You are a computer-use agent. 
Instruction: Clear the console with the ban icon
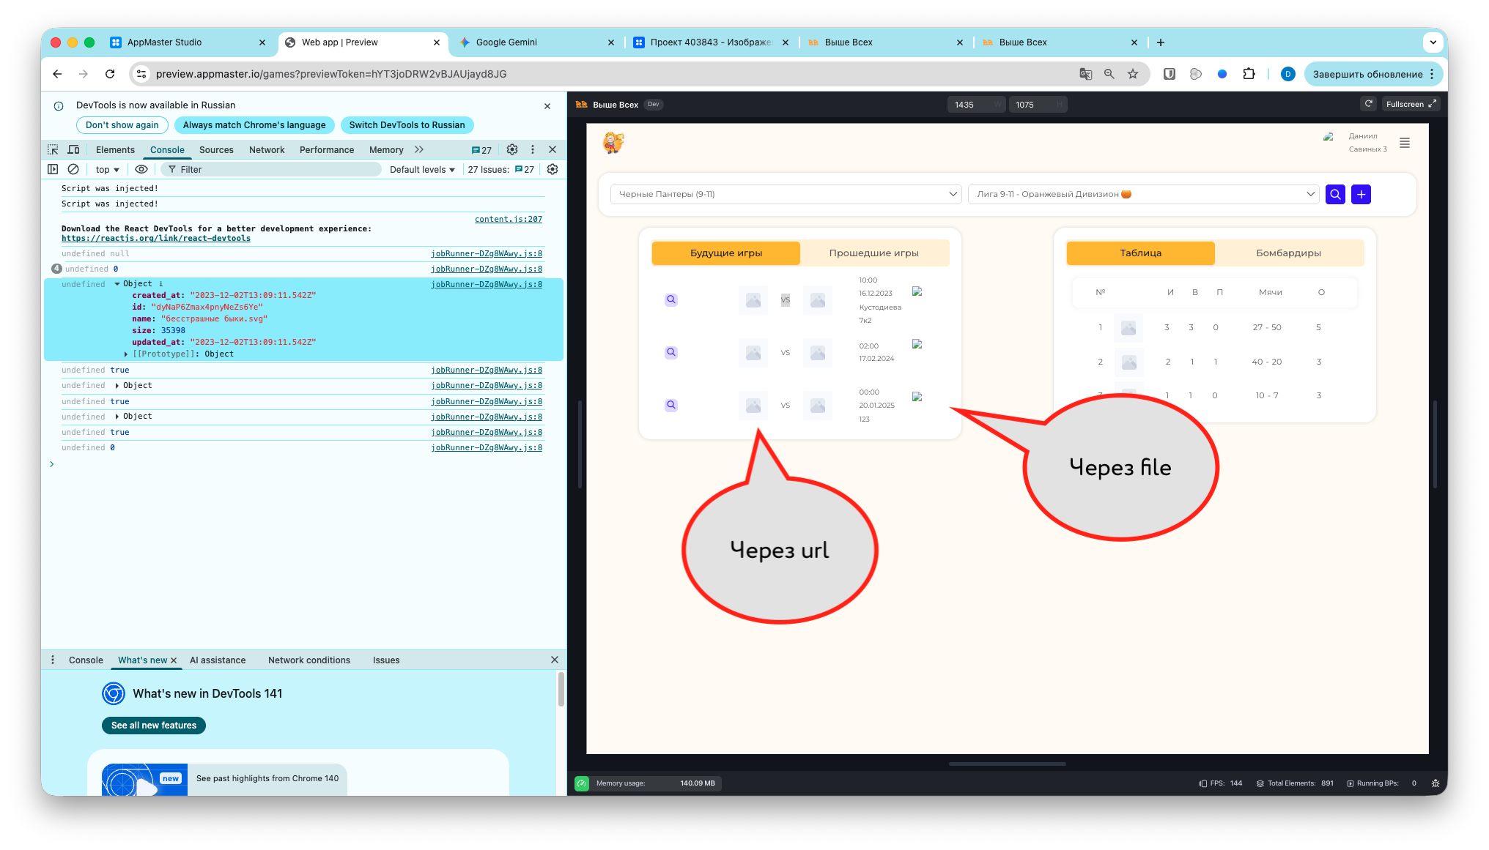pyautogui.click(x=73, y=169)
